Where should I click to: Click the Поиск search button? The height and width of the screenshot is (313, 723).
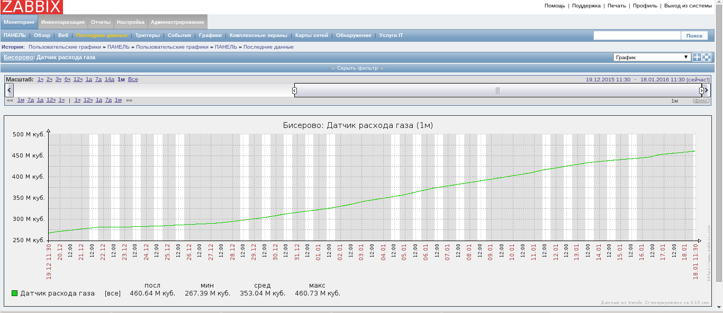pos(694,35)
